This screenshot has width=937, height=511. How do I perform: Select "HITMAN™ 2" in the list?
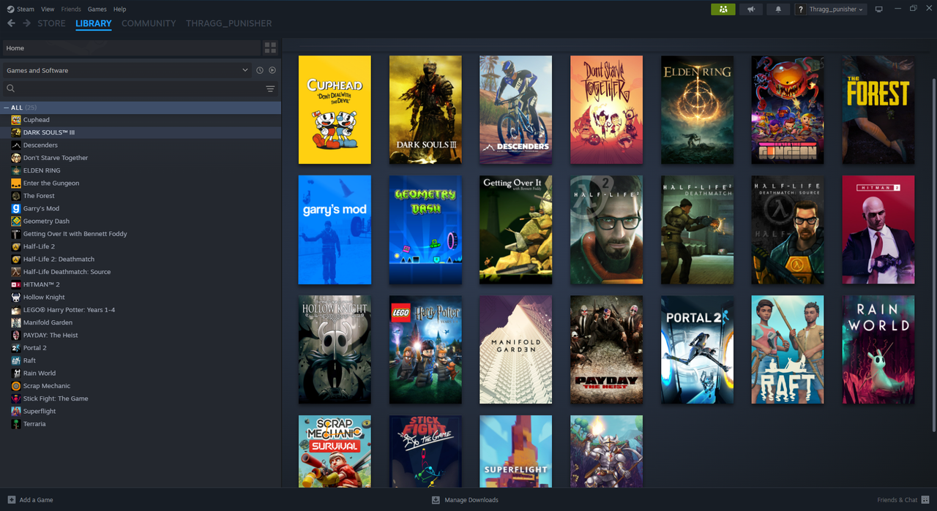tap(42, 284)
